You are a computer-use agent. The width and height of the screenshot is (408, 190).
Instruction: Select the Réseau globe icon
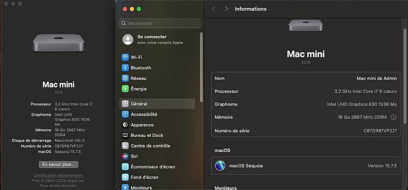point(125,78)
